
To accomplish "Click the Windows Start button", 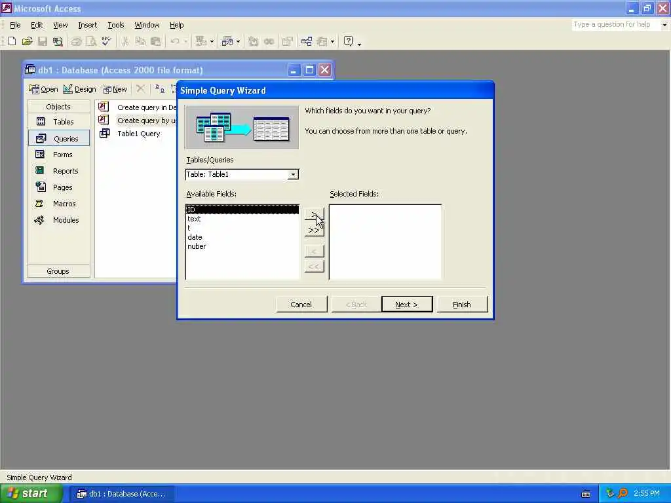I will [x=31, y=494].
